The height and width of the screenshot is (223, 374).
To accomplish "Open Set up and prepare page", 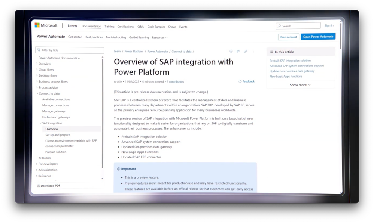I will click(58, 135).
